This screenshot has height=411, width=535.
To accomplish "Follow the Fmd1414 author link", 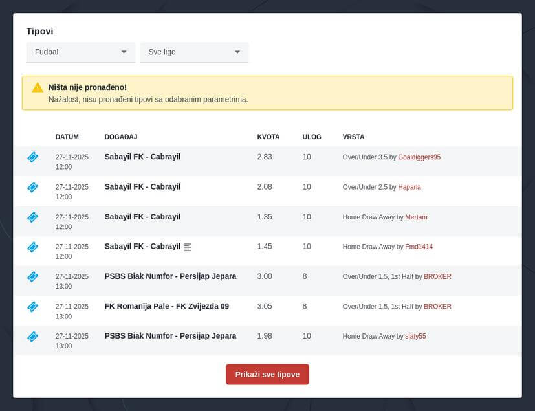I will [419, 247].
